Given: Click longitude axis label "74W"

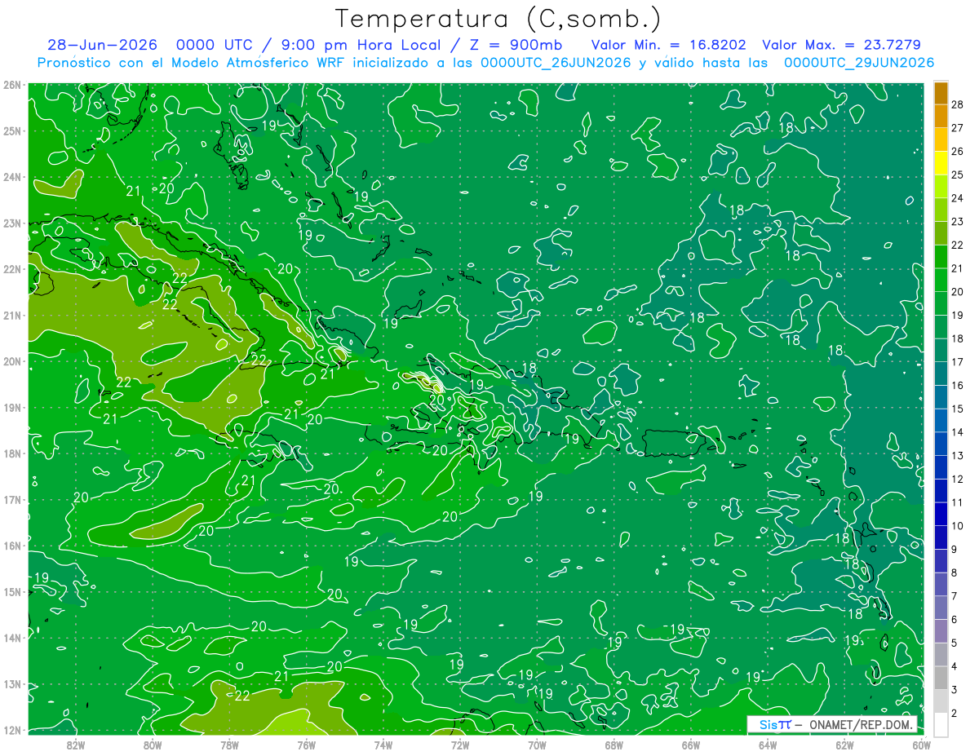Looking at the screenshot, I should pos(383,744).
